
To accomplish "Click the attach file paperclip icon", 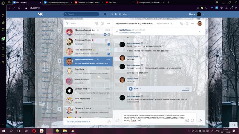I will (x=117, y=120).
